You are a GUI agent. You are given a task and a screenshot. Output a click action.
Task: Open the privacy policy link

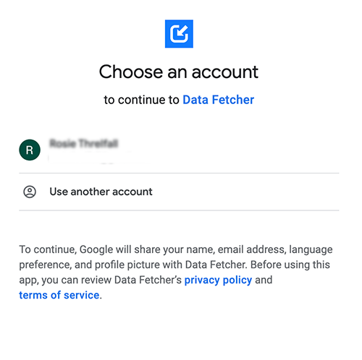coord(218,280)
